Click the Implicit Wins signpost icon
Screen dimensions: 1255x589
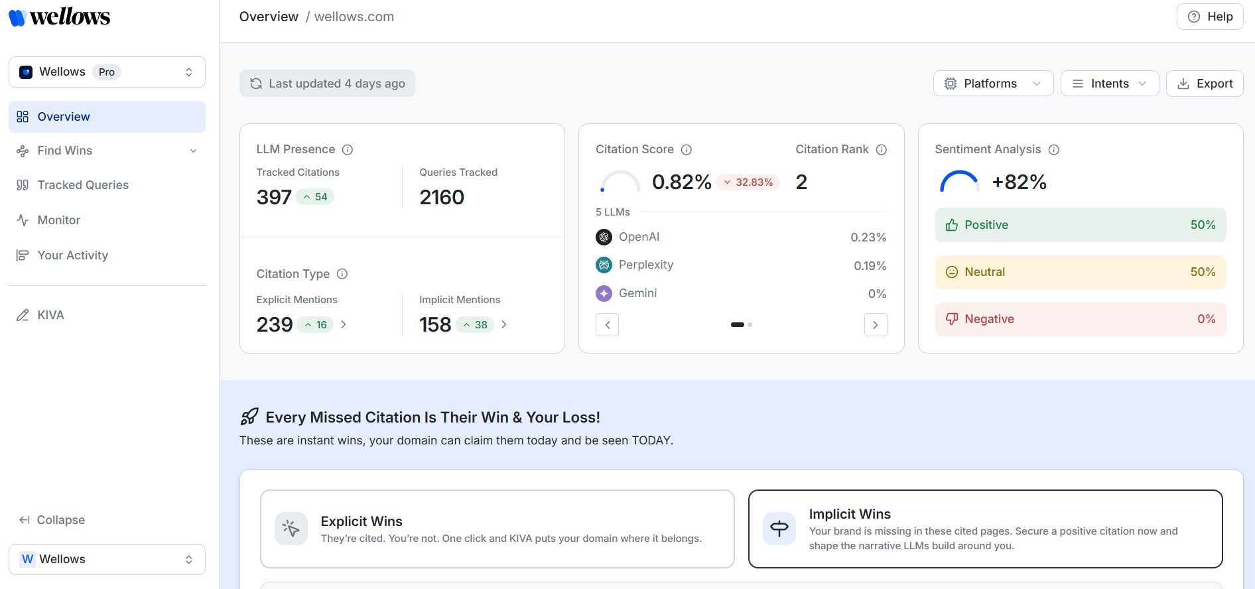[779, 529]
